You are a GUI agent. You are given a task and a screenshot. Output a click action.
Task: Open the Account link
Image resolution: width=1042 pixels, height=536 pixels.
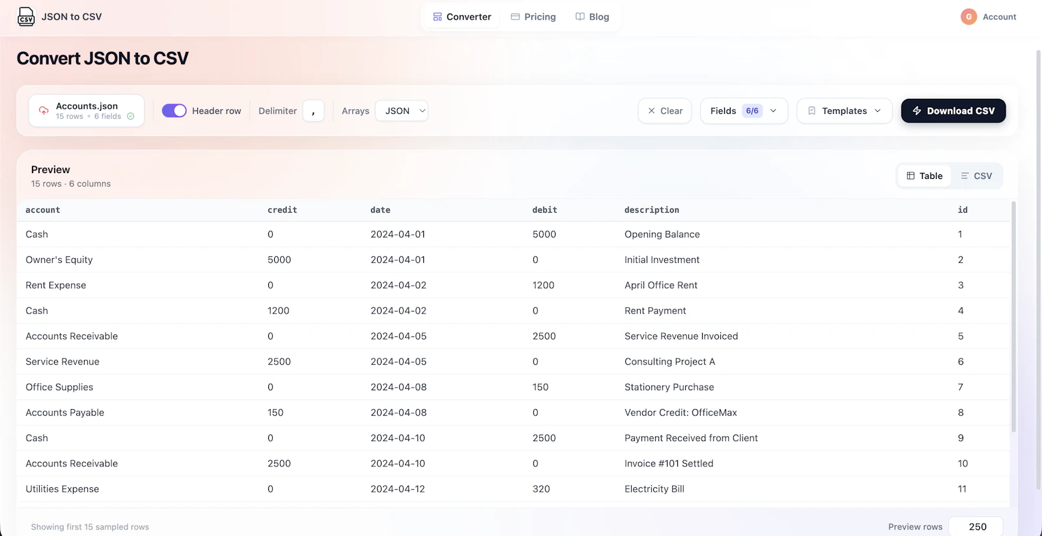click(x=999, y=17)
